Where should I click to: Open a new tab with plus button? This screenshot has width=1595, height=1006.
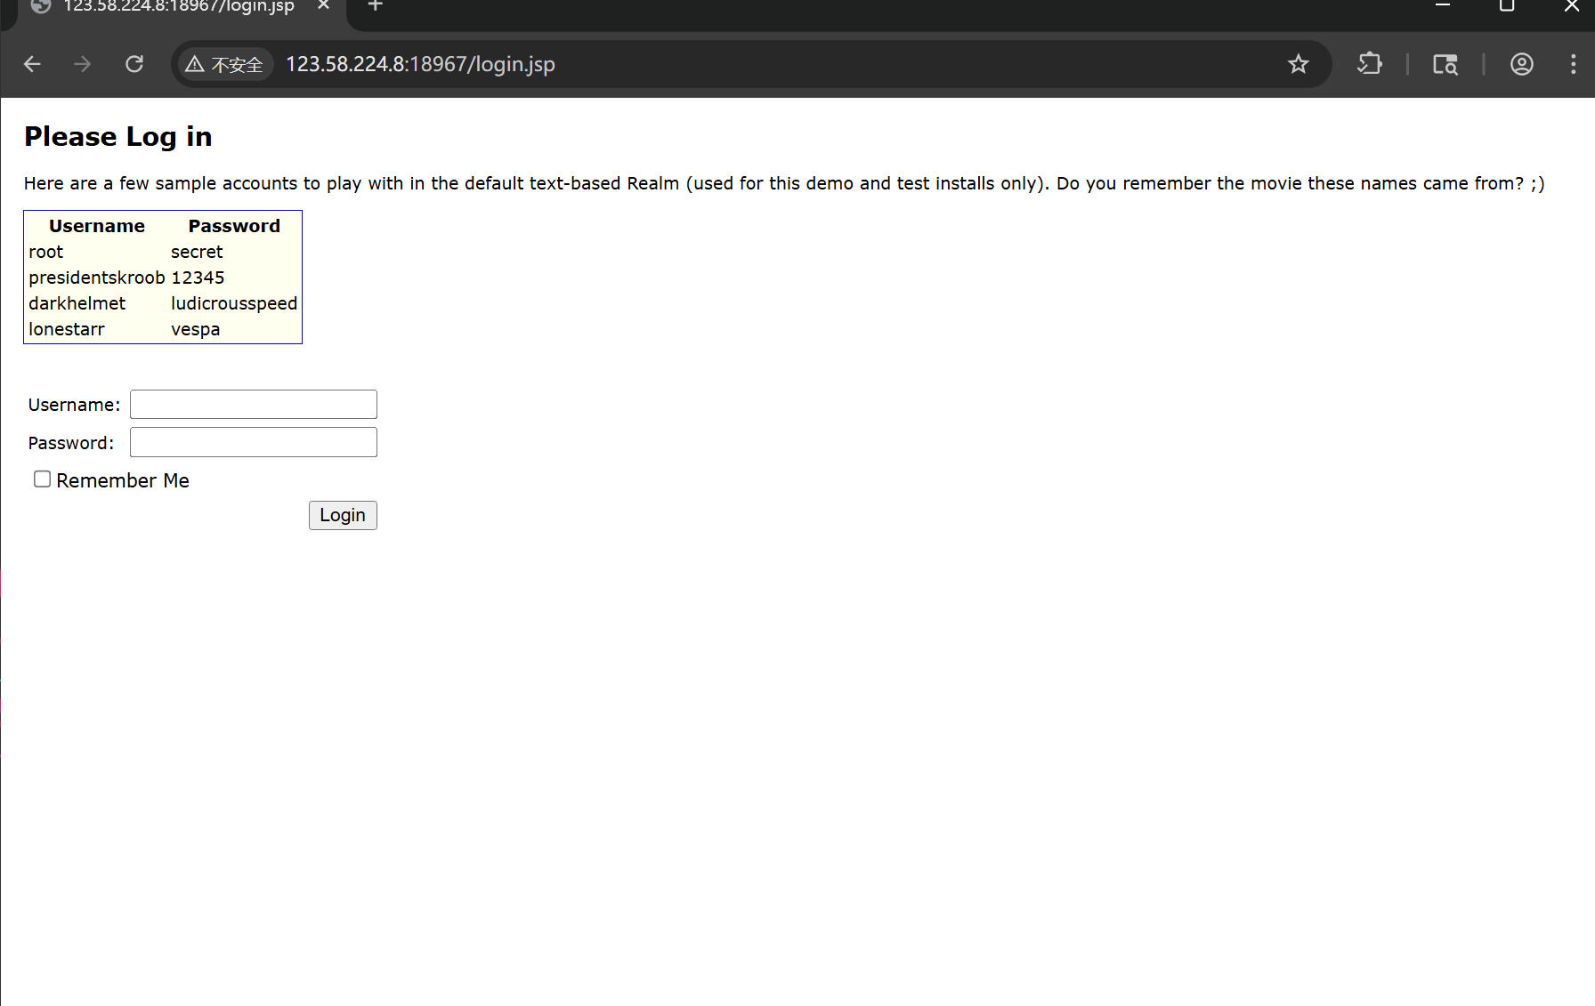[x=376, y=5]
